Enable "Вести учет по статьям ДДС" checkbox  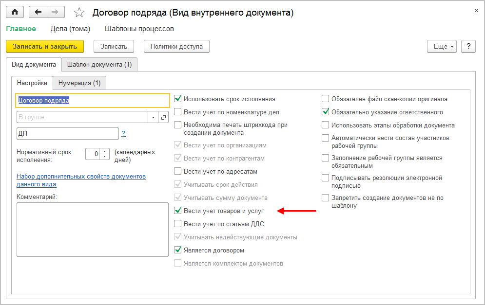point(178,224)
